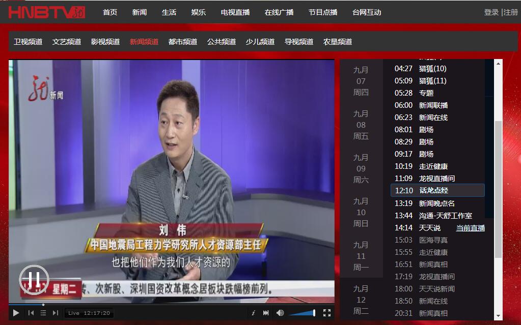This screenshot has width=521, height=325.
Task: Enter fullscreen mode in the player
Action: click(x=327, y=313)
